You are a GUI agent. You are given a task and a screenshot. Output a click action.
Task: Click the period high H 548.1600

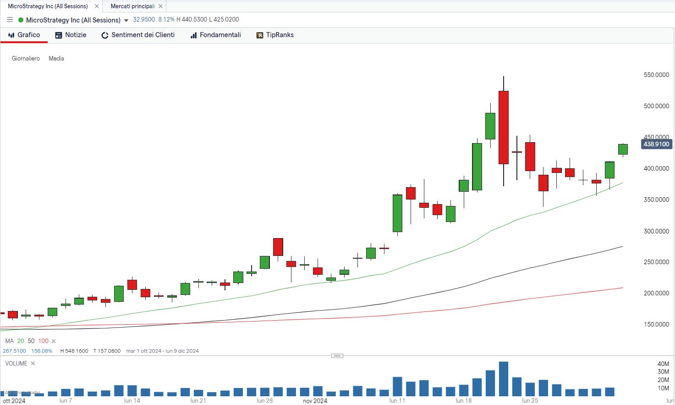74,351
